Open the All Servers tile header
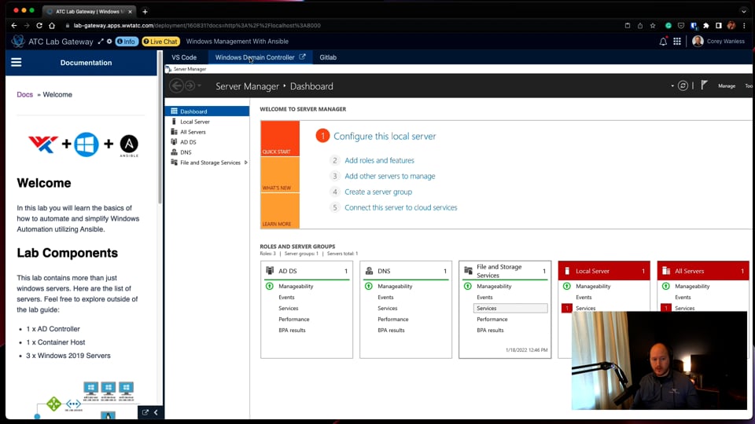This screenshot has height=424, width=755. pos(703,271)
